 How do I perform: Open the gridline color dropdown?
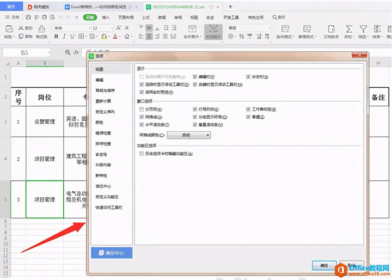[x=189, y=135]
